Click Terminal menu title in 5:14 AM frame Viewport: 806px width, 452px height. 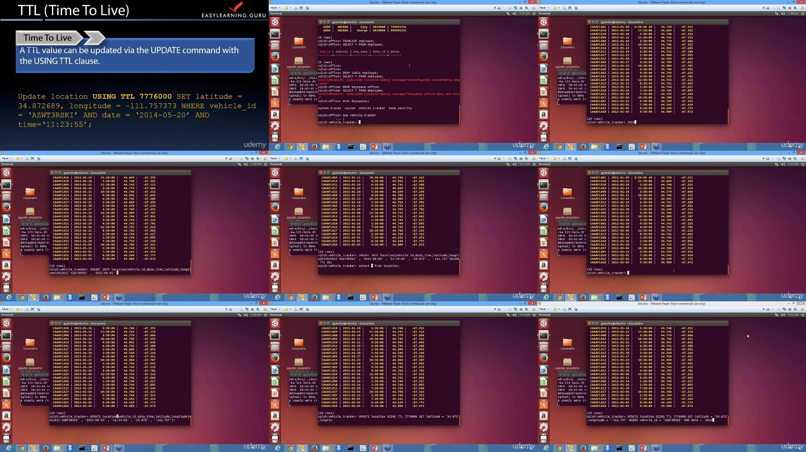[276, 315]
